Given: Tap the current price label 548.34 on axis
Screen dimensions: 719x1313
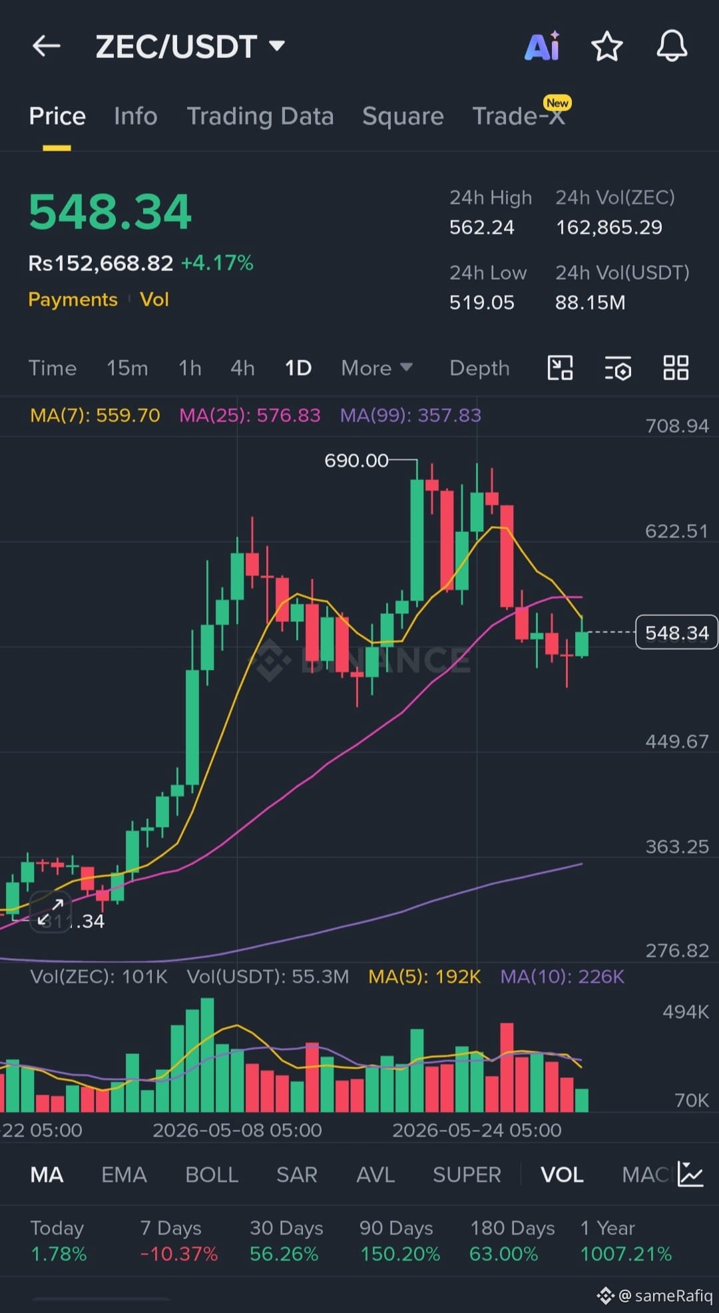Looking at the screenshot, I should [x=677, y=633].
